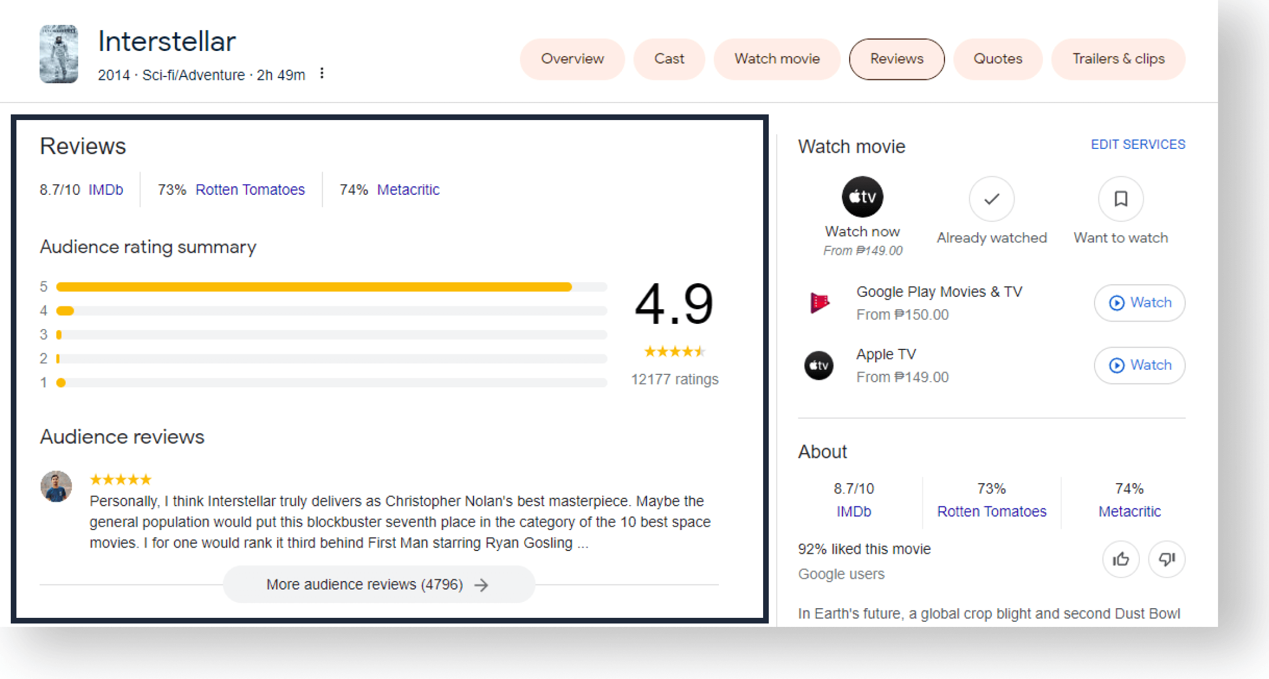Open the truncated review ending with ellipsis
Image resolution: width=1269 pixels, height=679 pixels.
(x=397, y=521)
